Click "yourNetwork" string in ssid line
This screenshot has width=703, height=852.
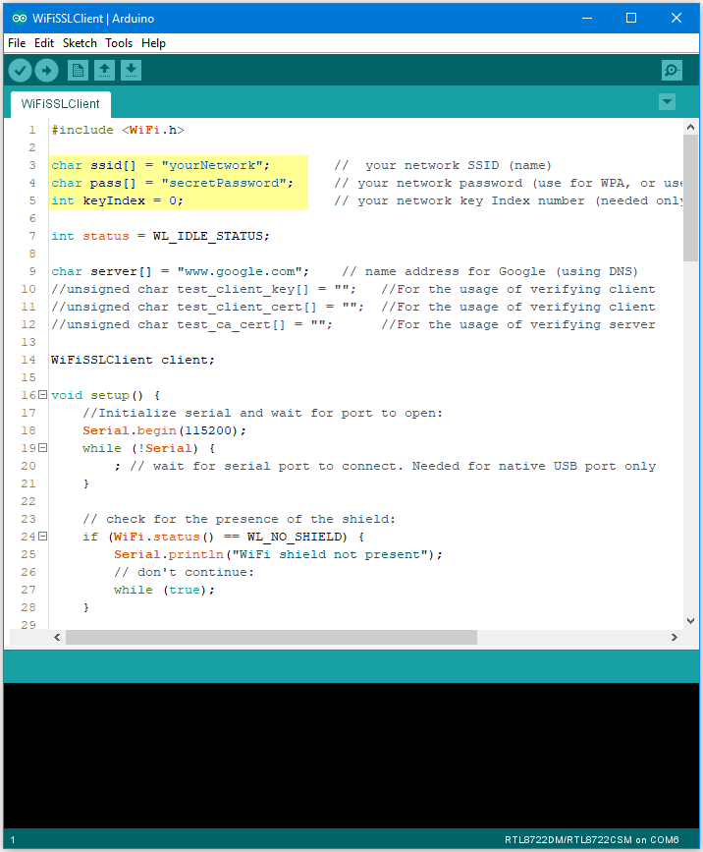(x=212, y=165)
